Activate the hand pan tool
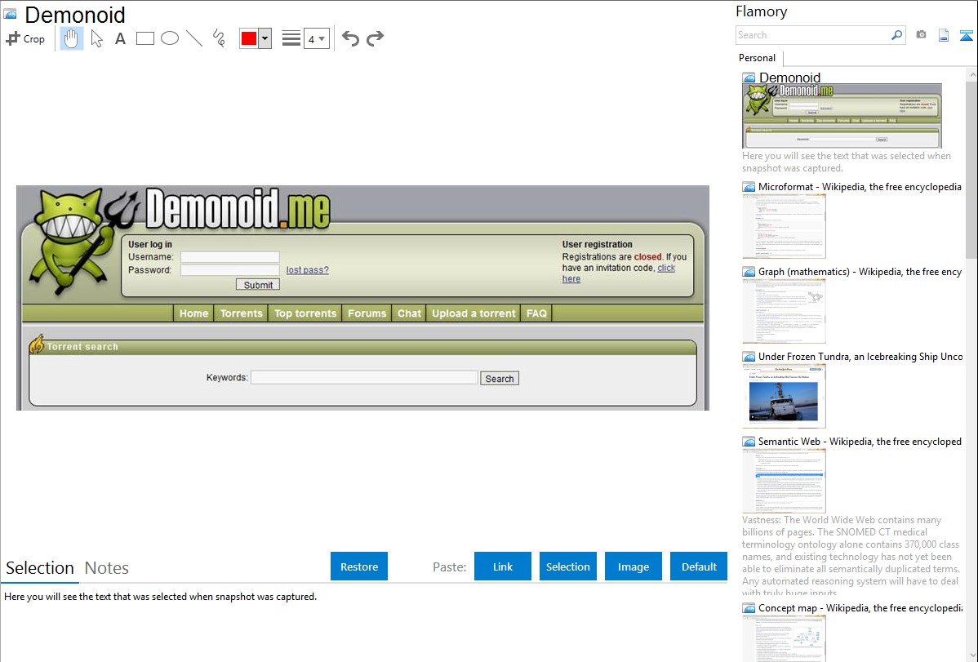Screen dimensions: 978x662 point(72,38)
